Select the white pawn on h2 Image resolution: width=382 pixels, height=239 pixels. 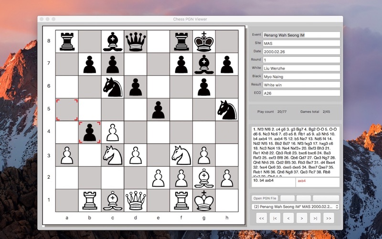227,178
